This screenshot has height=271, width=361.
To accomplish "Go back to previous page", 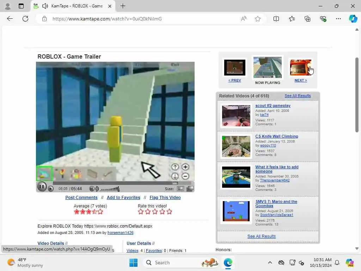I will click(x=10, y=19).
